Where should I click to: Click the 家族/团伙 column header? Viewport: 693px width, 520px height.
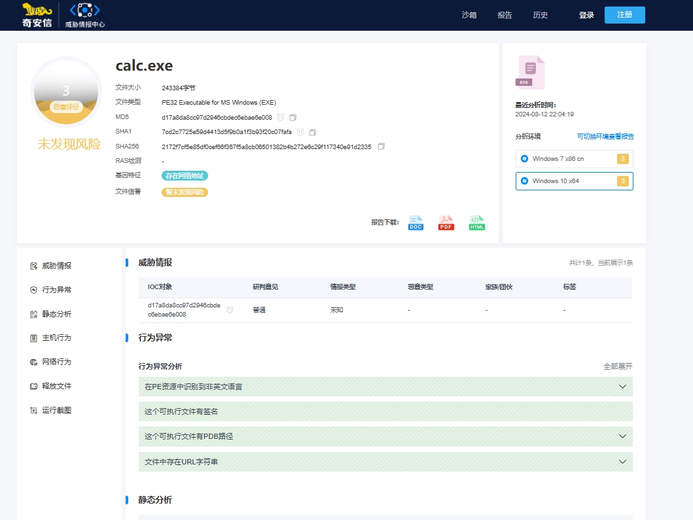click(499, 286)
